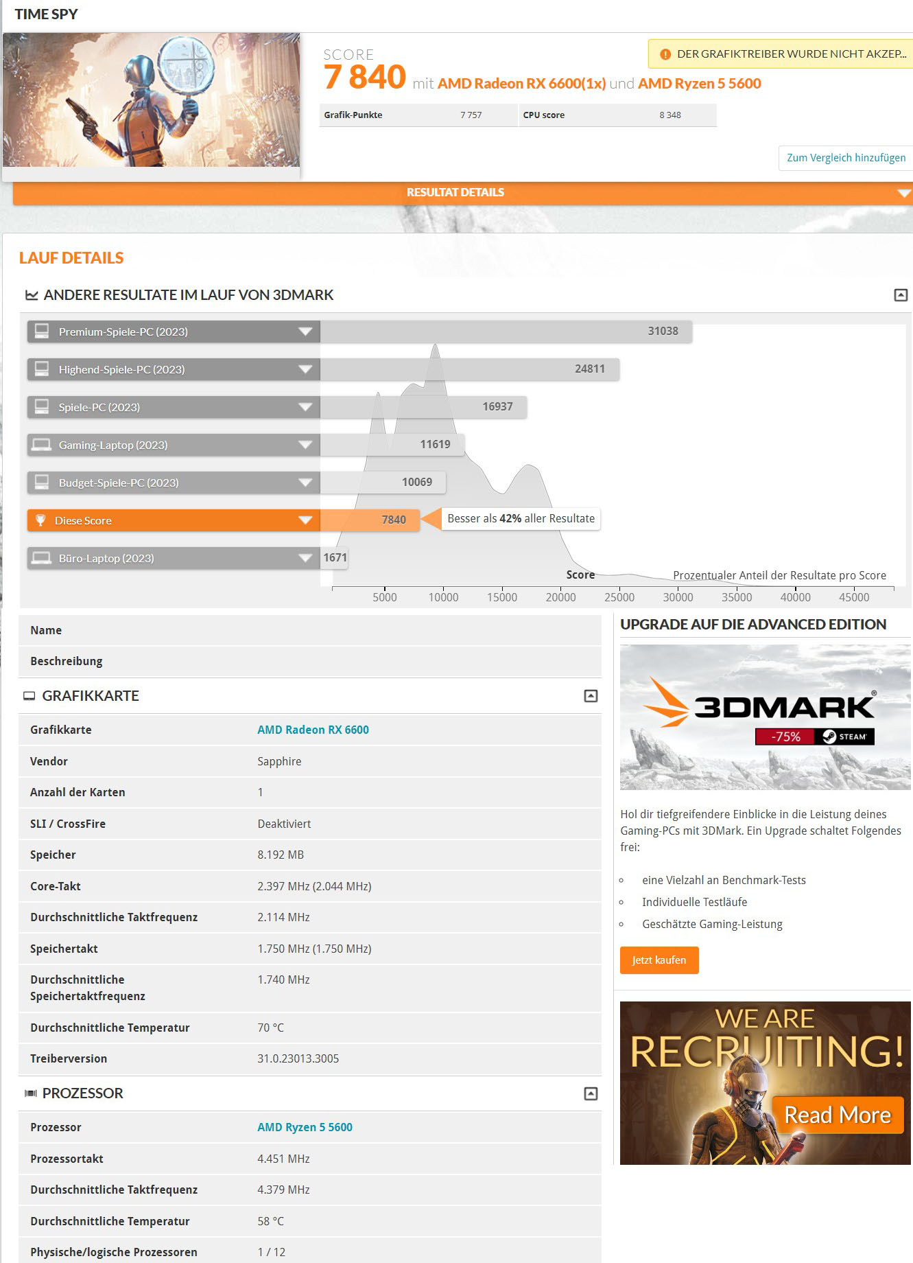Expand Büro-Laptop (2023) dropdown arrow

pyautogui.click(x=305, y=558)
